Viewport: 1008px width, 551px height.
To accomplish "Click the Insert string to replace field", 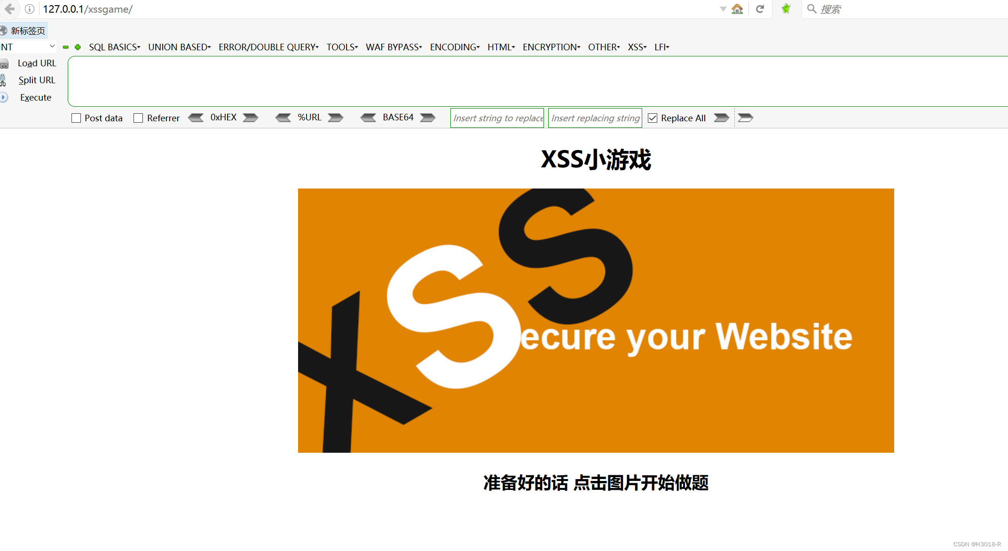I will coord(497,119).
